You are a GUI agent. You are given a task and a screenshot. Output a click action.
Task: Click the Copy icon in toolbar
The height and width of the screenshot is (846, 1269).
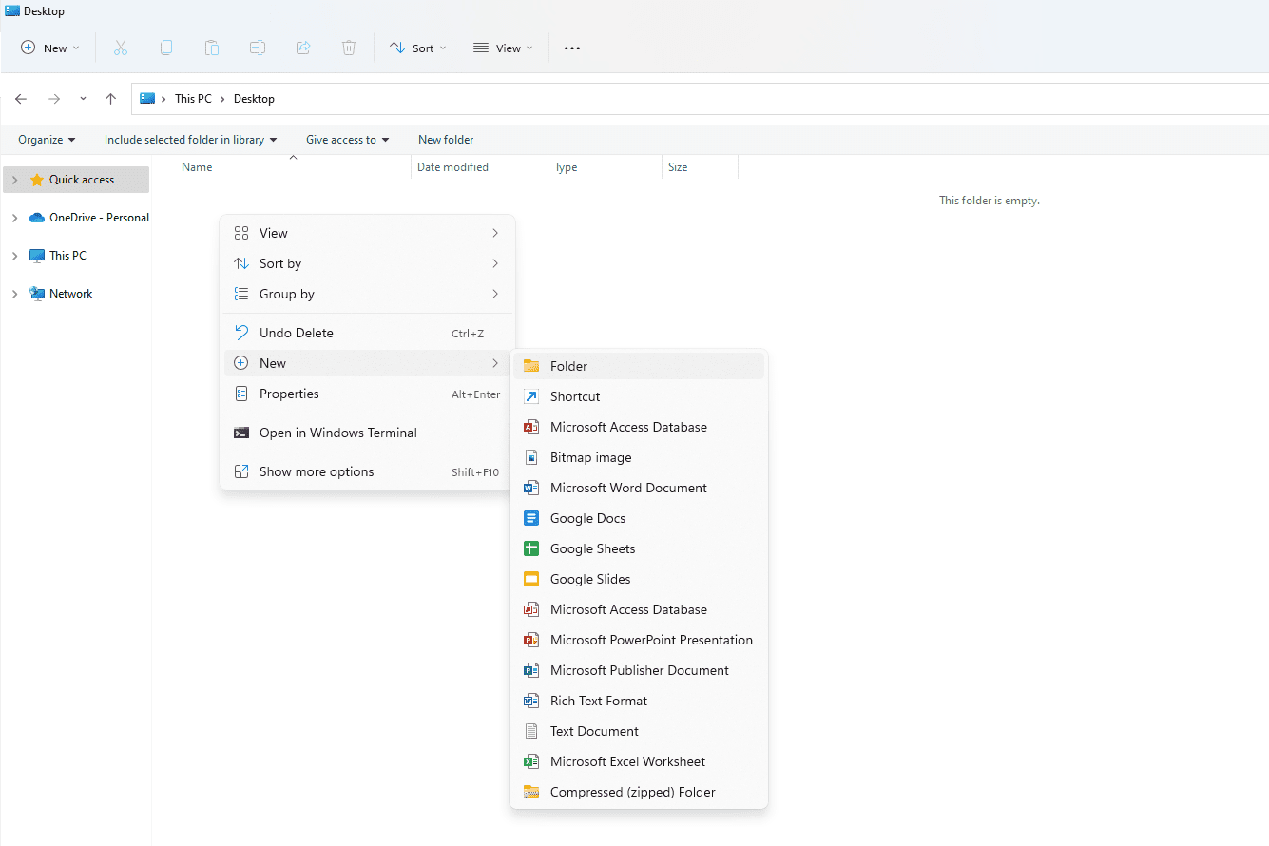click(166, 48)
